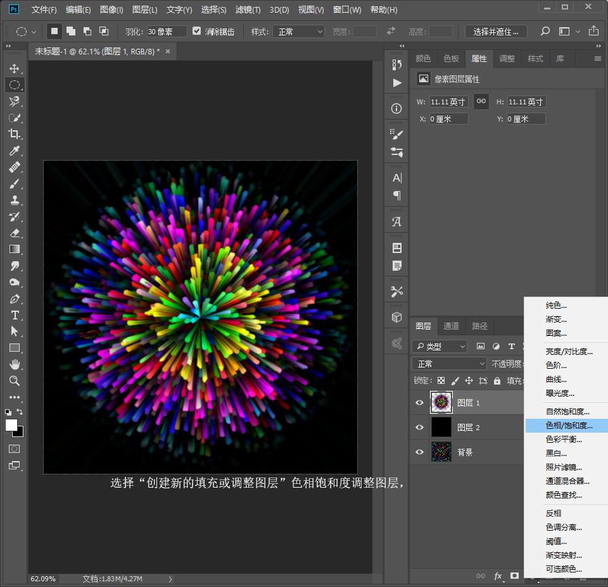Select the Move tool
Viewport: 608px width, 587px height.
tap(14, 68)
